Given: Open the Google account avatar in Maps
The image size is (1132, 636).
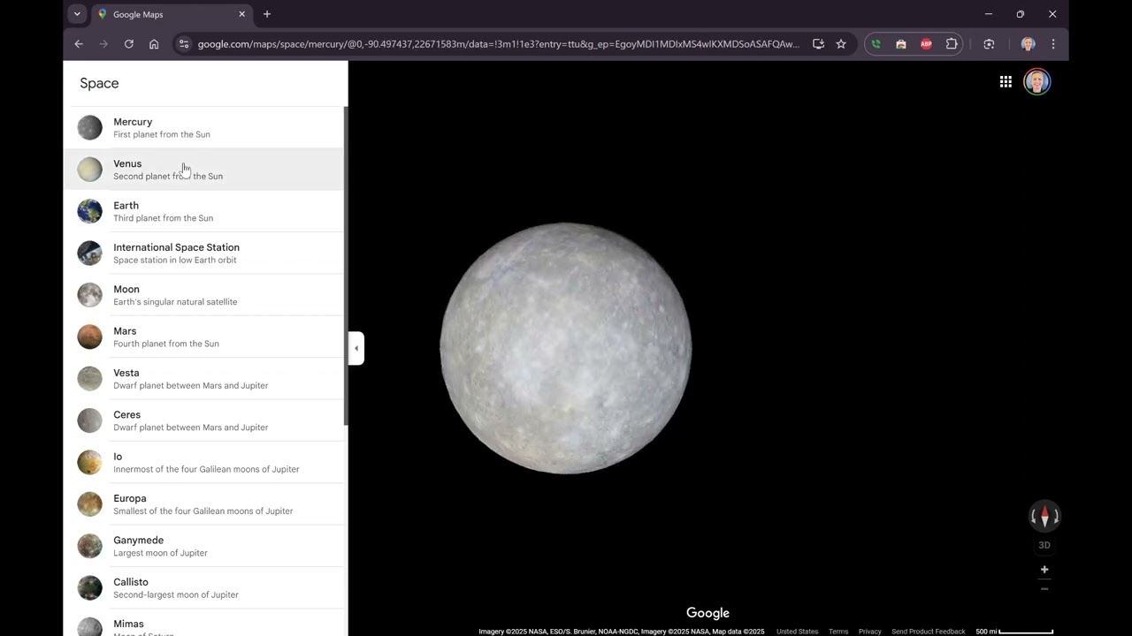Looking at the screenshot, I should pyautogui.click(x=1037, y=82).
